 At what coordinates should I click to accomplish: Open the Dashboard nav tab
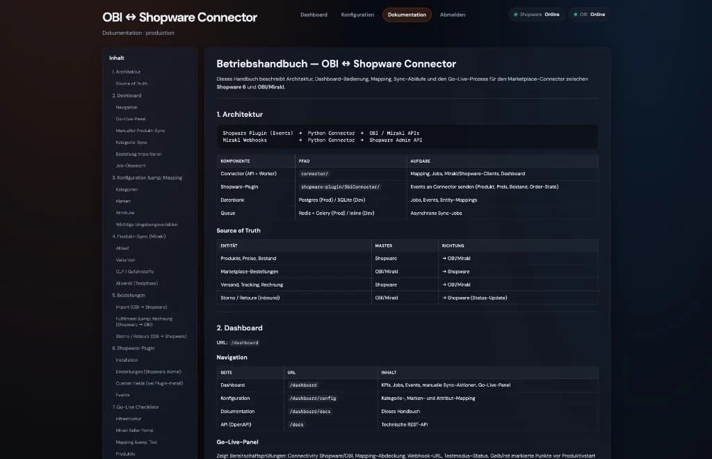(314, 15)
